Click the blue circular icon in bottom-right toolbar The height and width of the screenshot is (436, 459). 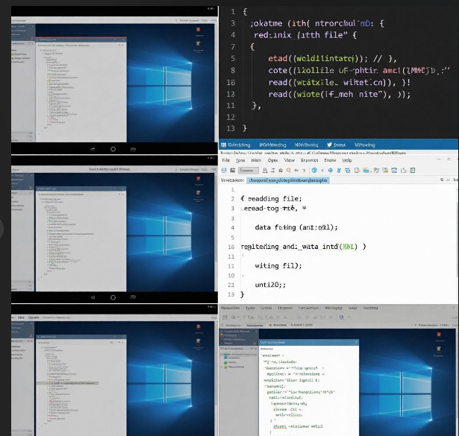(x=341, y=317)
